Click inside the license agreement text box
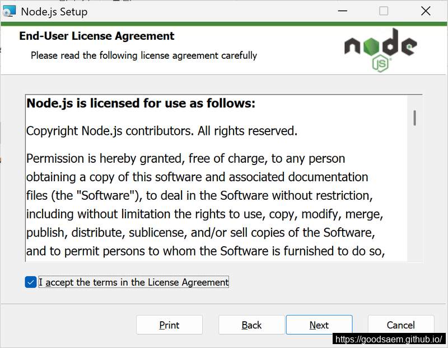The height and width of the screenshot is (348, 448). coord(217,178)
